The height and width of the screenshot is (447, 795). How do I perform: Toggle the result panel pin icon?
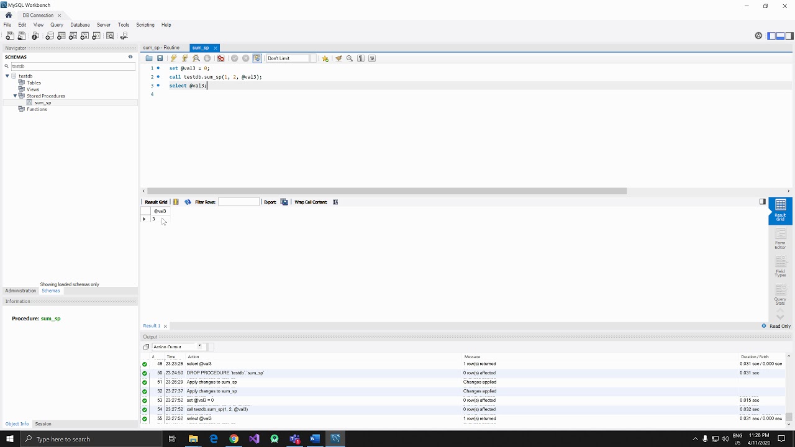pyautogui.click(x=763, y=202)
